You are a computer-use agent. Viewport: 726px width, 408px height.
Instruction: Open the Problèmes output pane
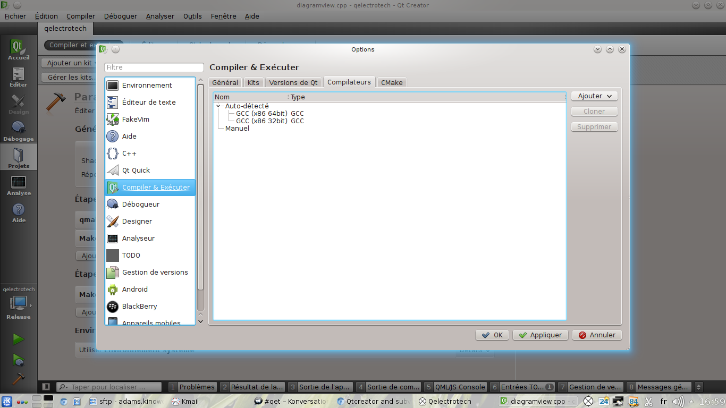(193, 387)
